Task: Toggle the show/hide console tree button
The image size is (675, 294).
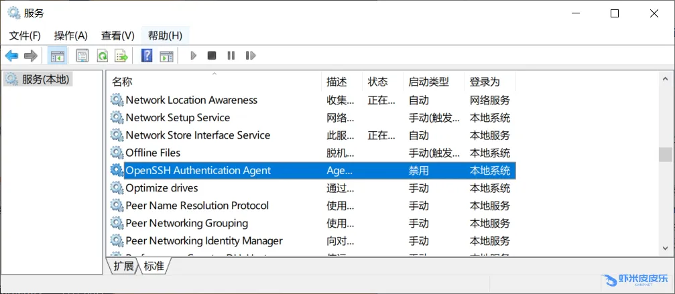Action: click(58, 56)
